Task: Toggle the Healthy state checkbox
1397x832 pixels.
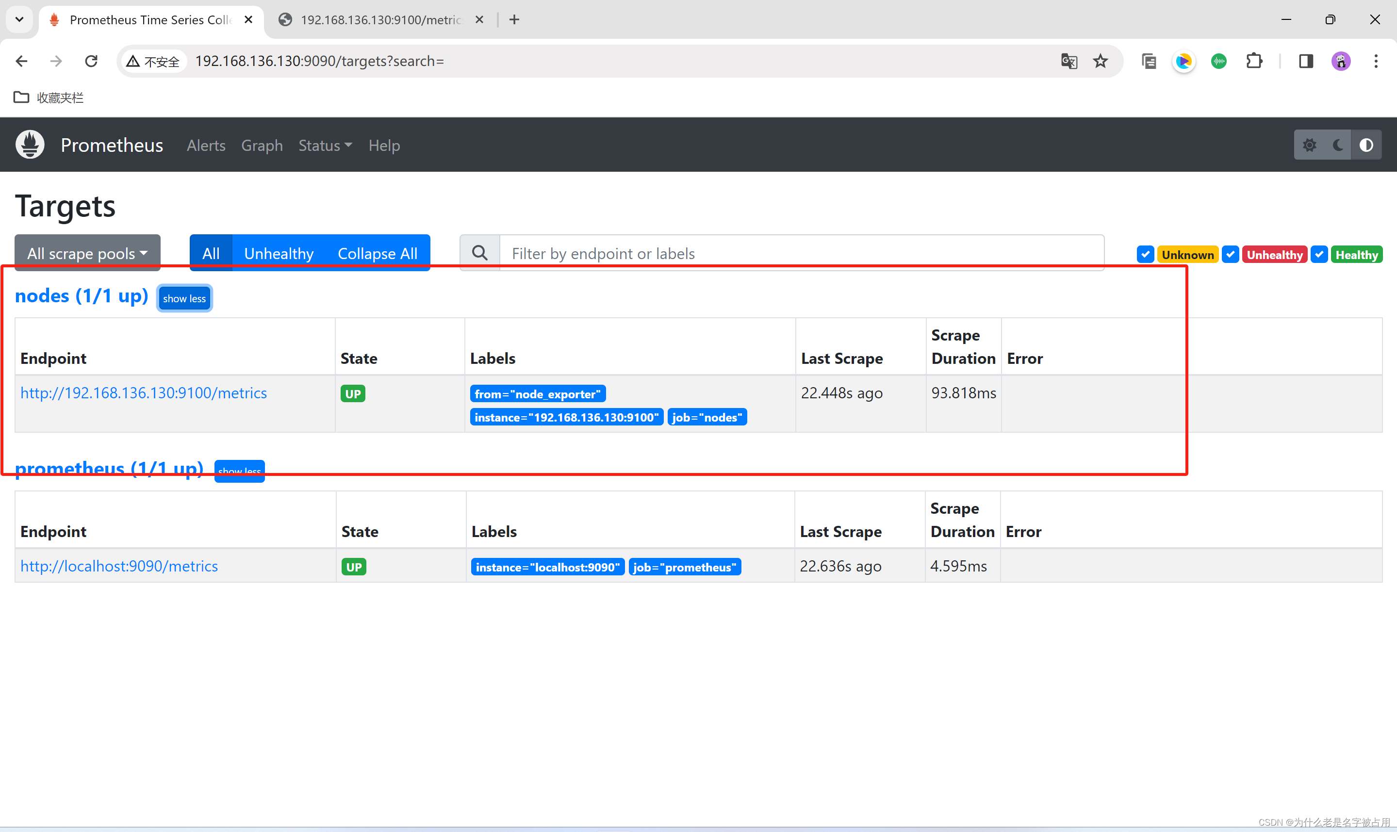Action: coord(1319,255)
